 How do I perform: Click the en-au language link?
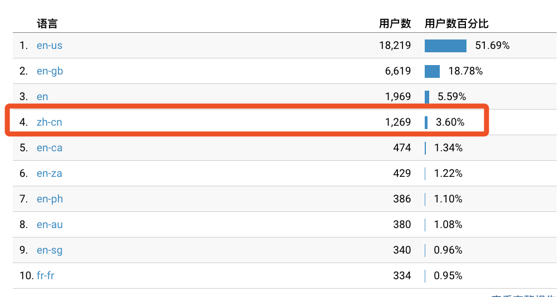[x=50, y=225]
